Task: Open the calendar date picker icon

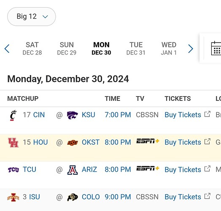Action: tap(216, 49)
